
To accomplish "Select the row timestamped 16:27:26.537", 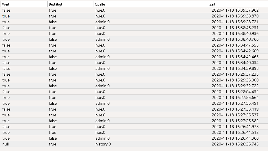I will point(134,115).
